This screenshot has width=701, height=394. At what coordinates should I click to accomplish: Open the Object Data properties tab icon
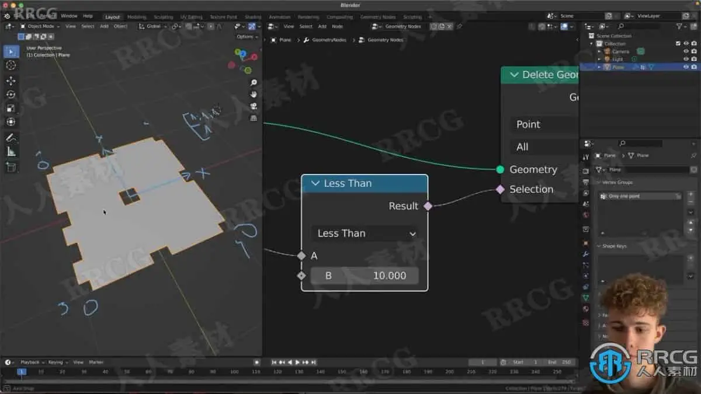coord(586,298)
